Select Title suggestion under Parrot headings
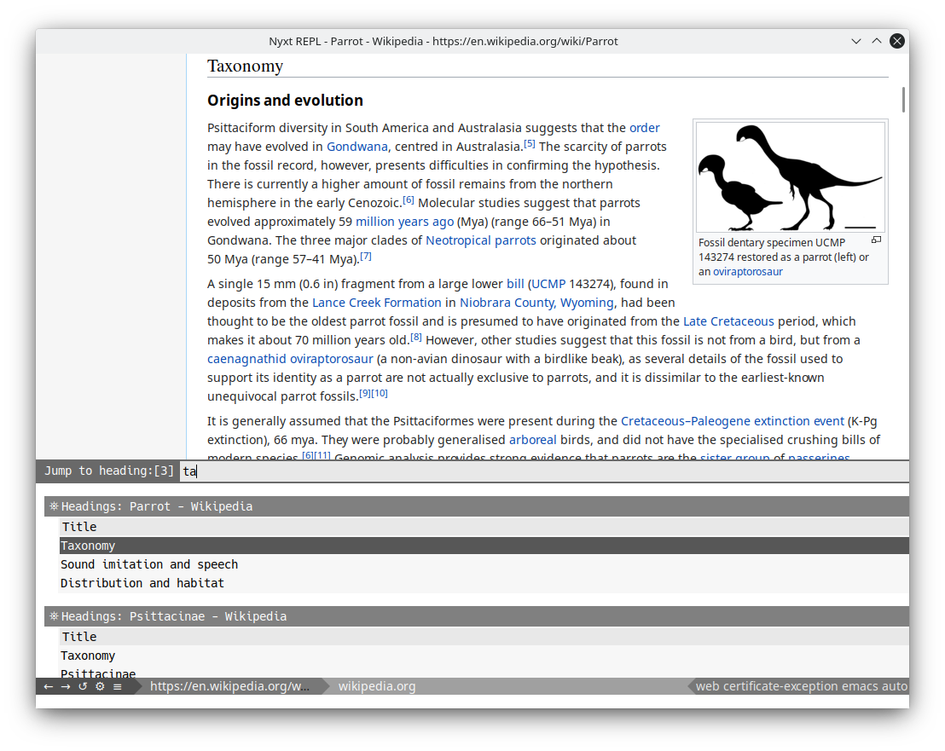 (484, 527)
